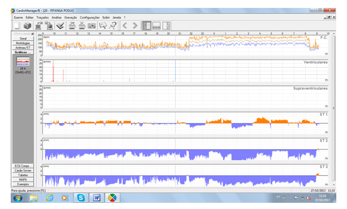Click the context help question mark icon
Screen dimensions: 347x209
pos(113,26)
